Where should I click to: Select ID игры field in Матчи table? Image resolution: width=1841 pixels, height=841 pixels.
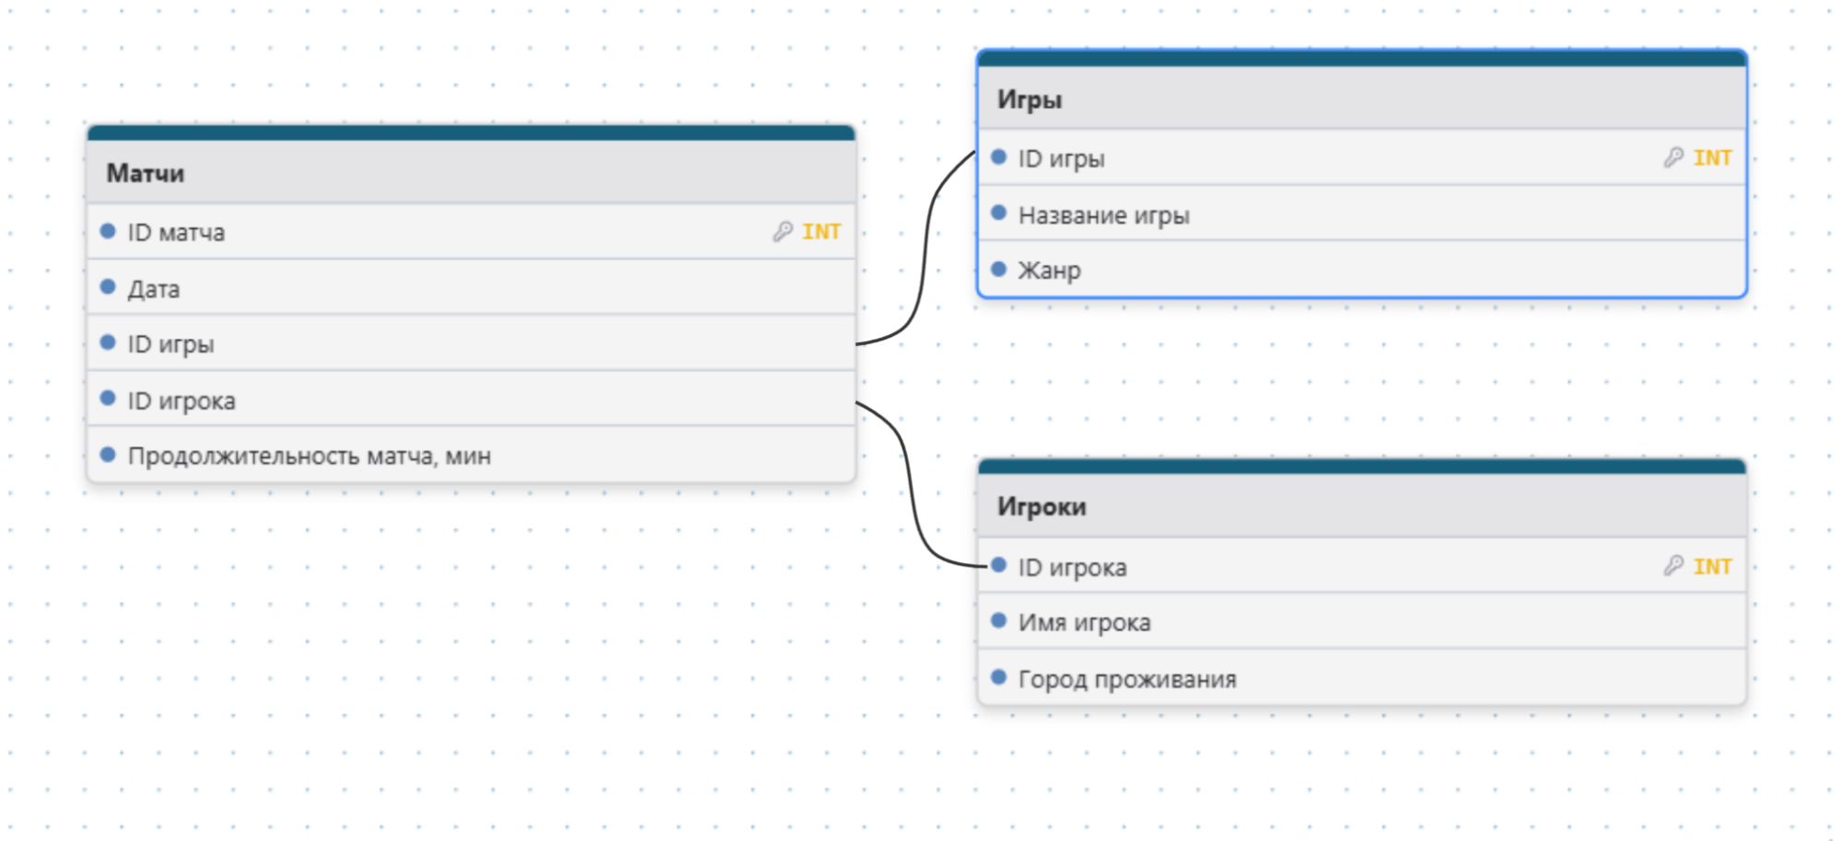[472, 344]
